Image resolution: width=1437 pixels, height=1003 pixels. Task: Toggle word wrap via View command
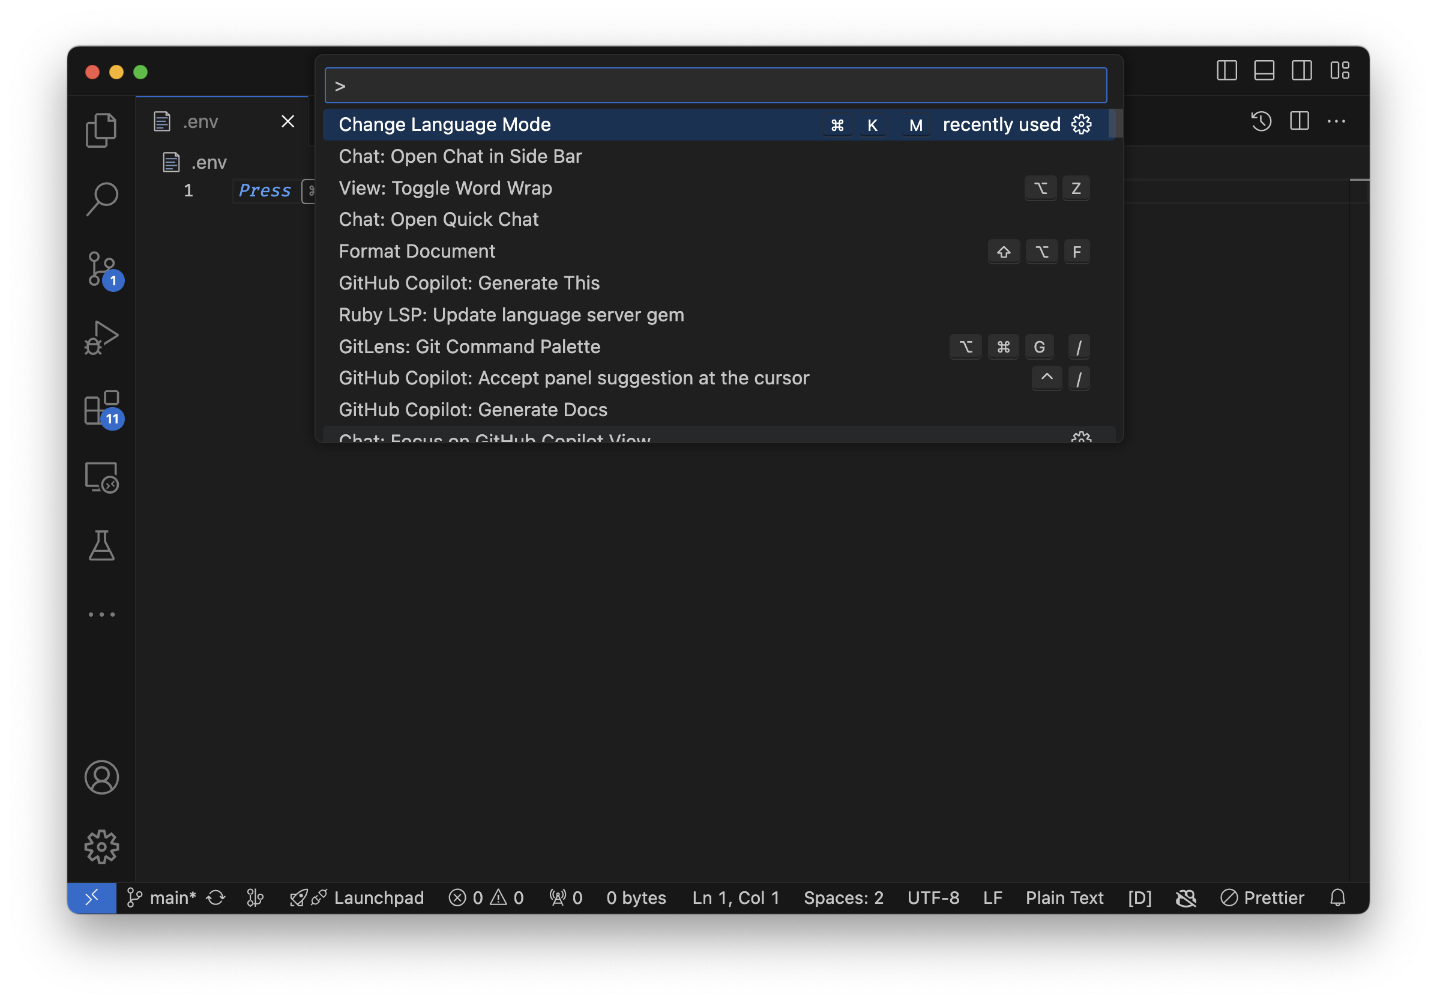click(444, 187)
